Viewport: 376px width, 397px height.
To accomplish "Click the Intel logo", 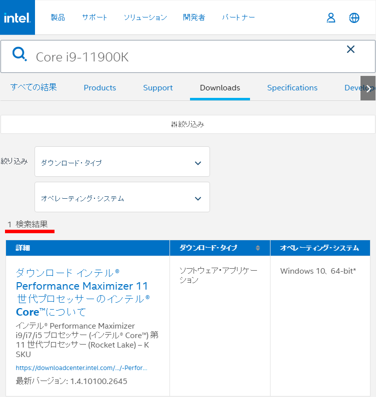I will click(17, 17).
